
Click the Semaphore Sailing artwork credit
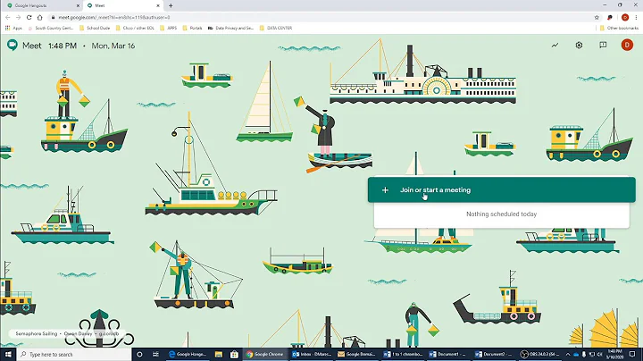(x=67, y=333)
